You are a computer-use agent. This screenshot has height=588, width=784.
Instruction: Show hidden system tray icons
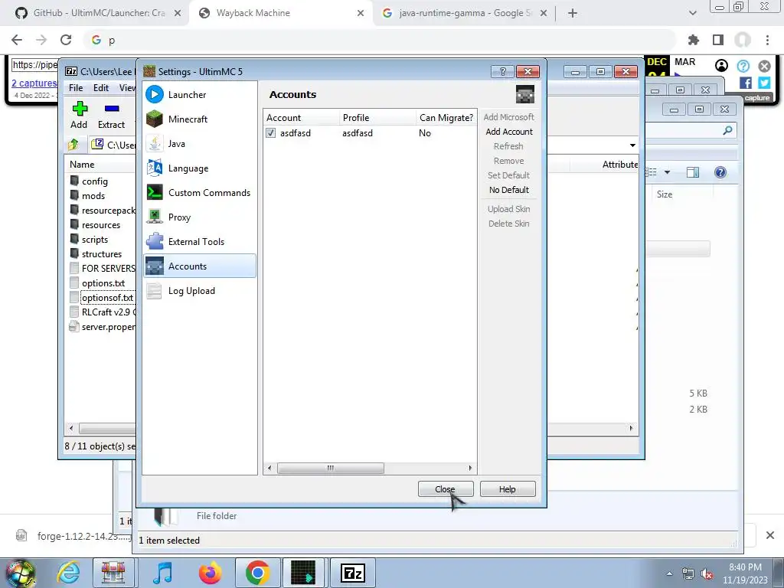tap(669, 574)
